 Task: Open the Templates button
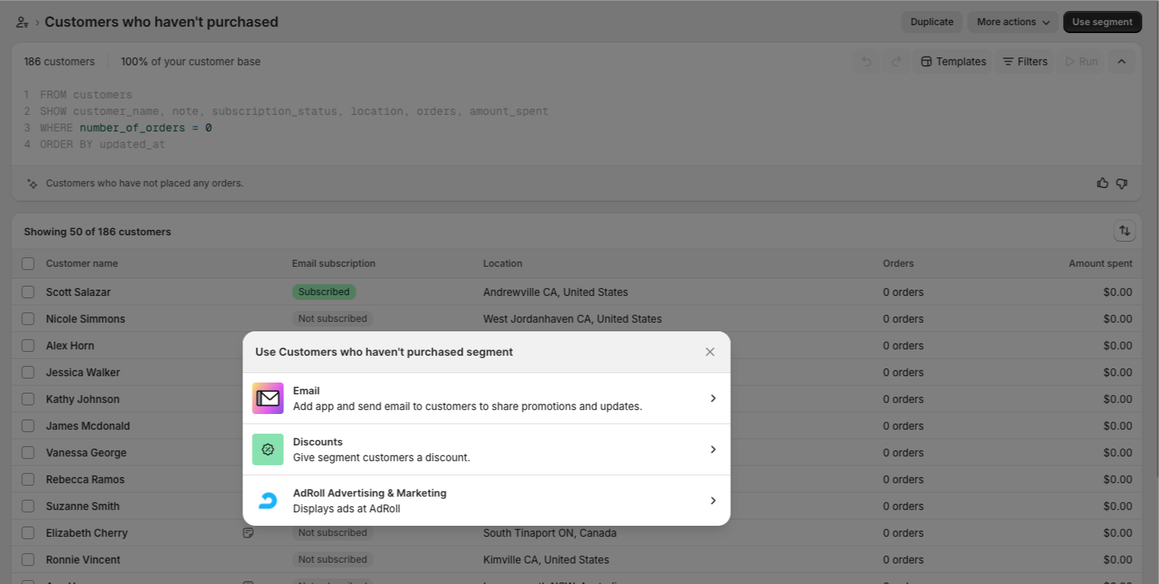click(953, 61)
